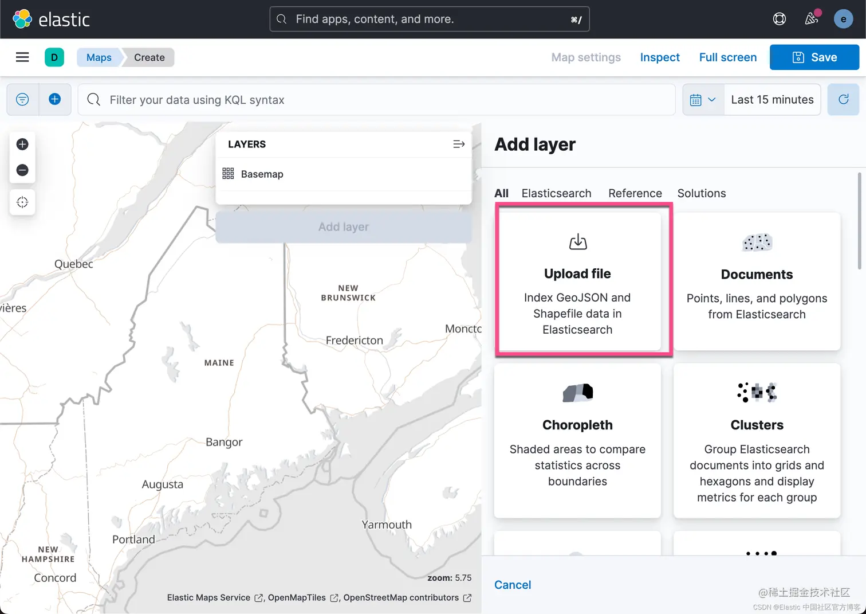Switch to the Solutions tab

[x=702, y=193]
